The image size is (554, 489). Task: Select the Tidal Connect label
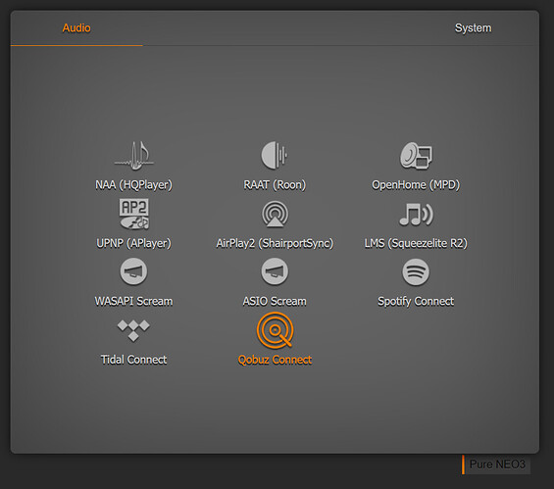[133, 360]
